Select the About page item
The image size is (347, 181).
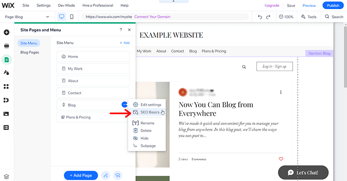coord(93,81)
